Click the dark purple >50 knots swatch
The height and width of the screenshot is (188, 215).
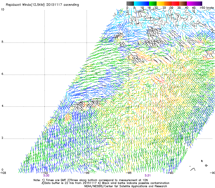click(201, 3)
